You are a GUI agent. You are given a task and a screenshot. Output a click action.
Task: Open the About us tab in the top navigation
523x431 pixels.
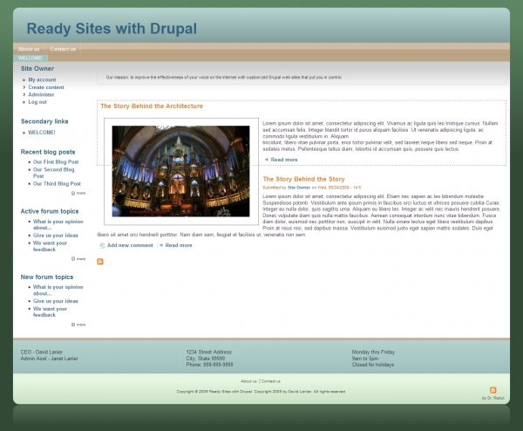[29, 49]
